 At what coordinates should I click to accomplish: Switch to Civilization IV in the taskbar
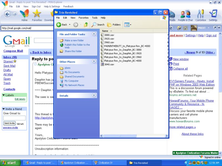click(109, 163)
